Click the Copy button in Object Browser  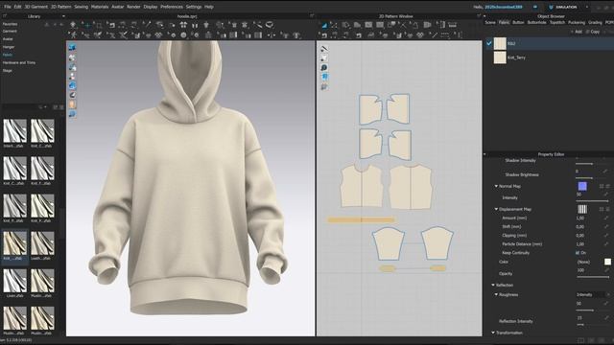(593, 32)
